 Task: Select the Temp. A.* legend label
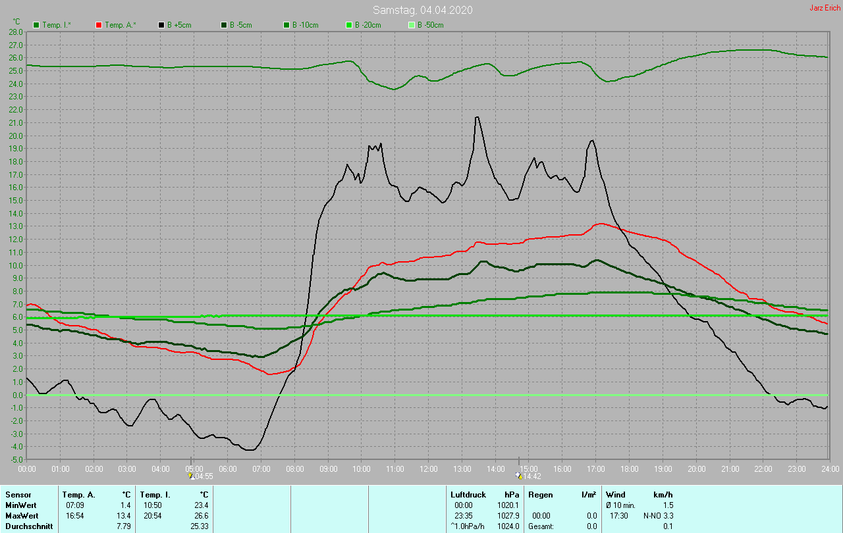pyautogui.click(x=121, y=25)
